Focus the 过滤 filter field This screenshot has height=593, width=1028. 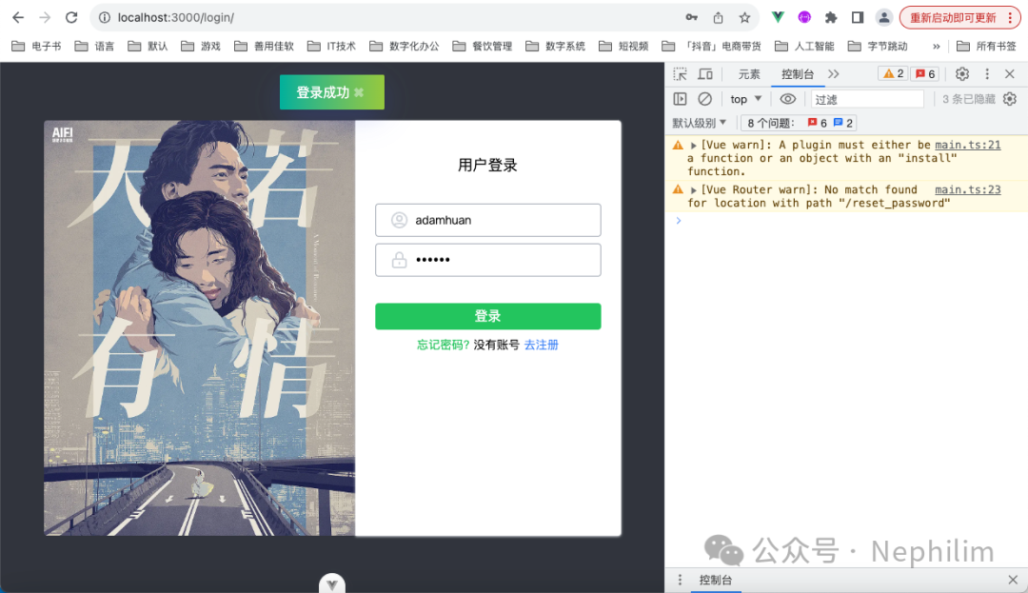867,99
